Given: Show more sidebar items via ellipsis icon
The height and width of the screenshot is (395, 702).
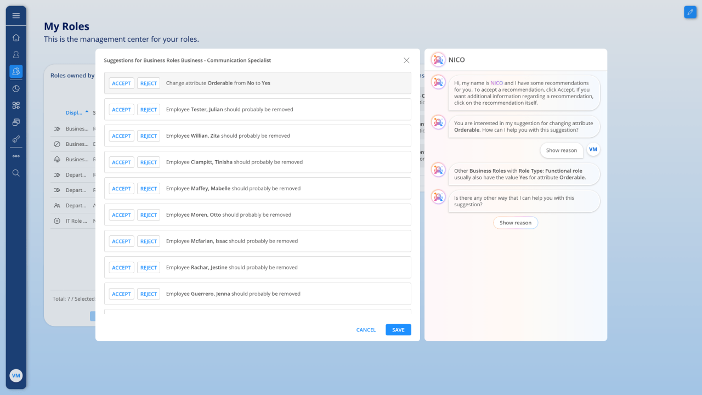Looking at the screenshot, I should click(x=16, y=156).
